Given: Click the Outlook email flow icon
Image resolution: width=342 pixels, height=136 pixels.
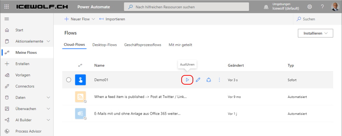Looking at the screenshot, I should [80, 114].
